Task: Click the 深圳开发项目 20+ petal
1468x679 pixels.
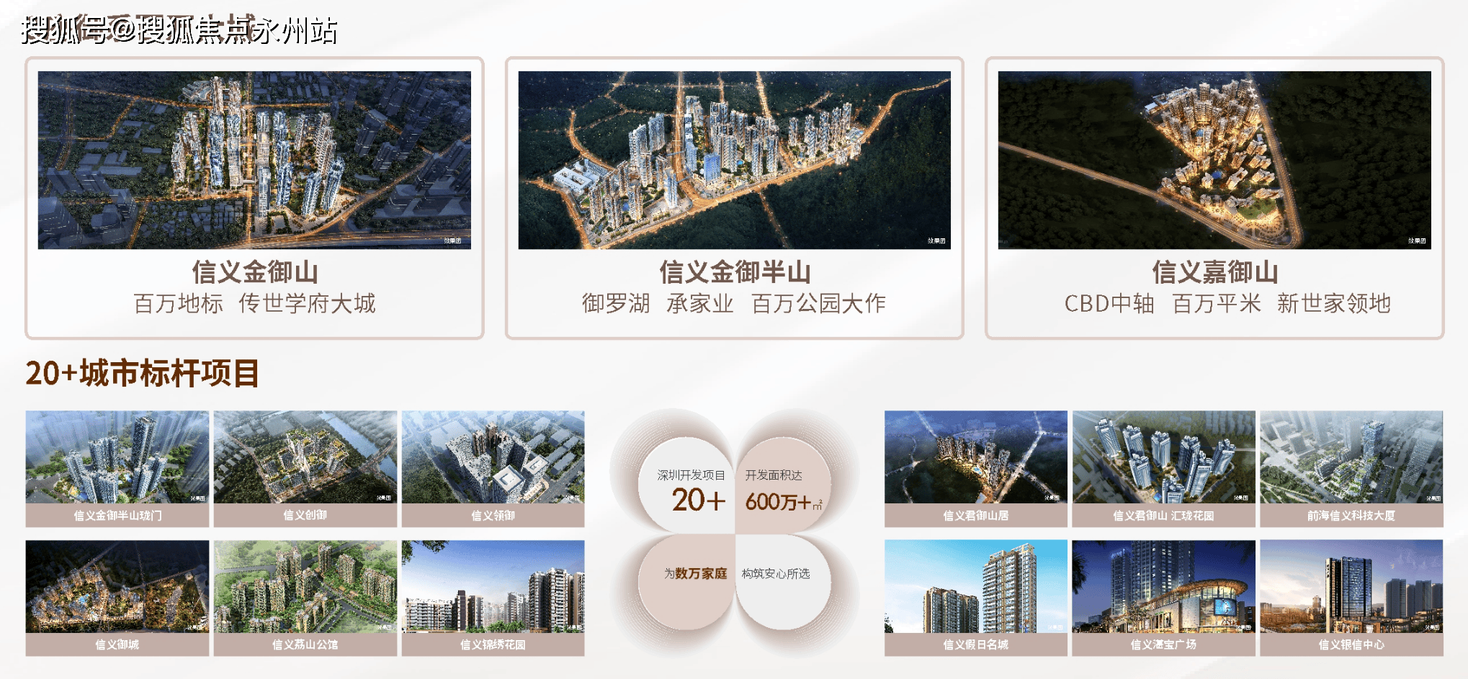Action: pos(688,486)
